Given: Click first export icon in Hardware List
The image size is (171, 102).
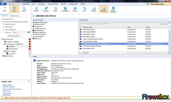Looking at the screenshot, I should (162, 24).
